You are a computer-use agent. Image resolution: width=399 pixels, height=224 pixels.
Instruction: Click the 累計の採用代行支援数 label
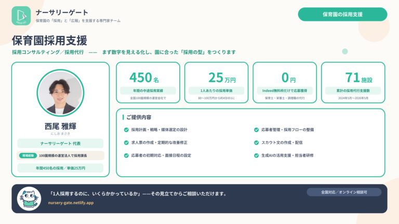click(x=353, y=91)
